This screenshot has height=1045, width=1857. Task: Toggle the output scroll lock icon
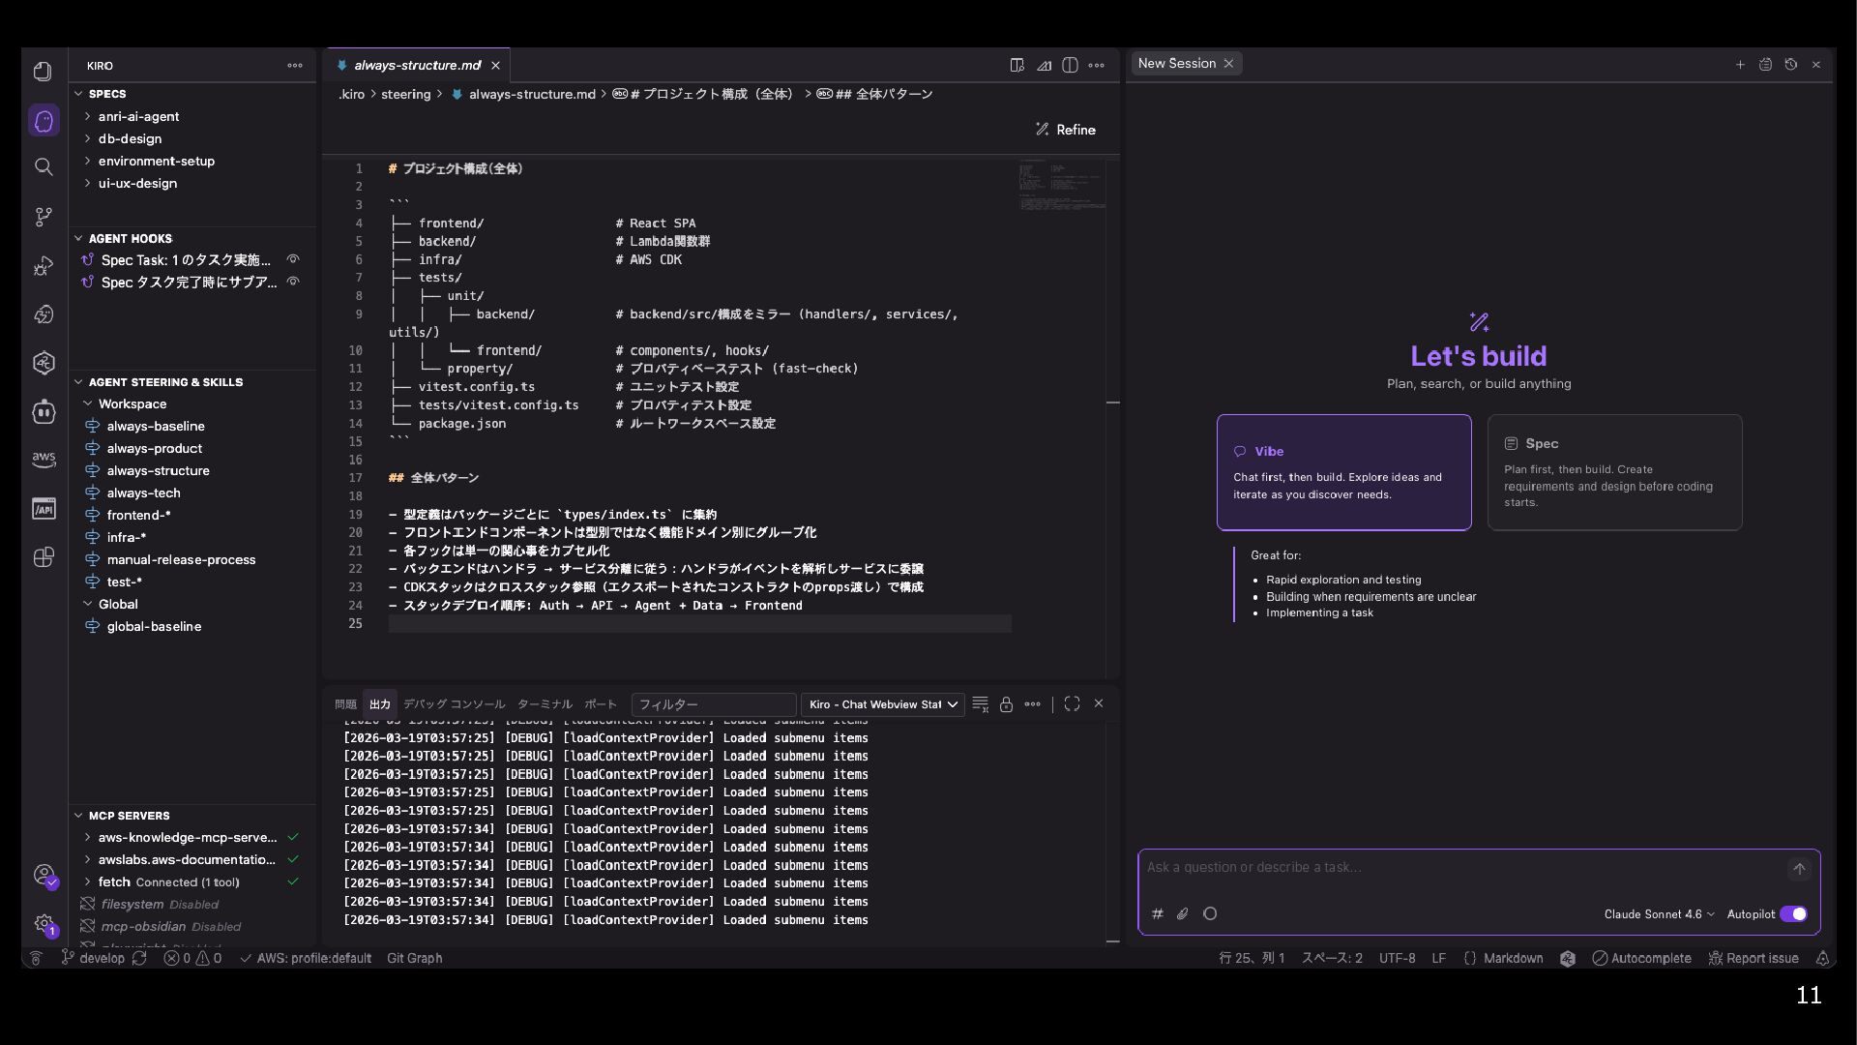point(1006,704)
